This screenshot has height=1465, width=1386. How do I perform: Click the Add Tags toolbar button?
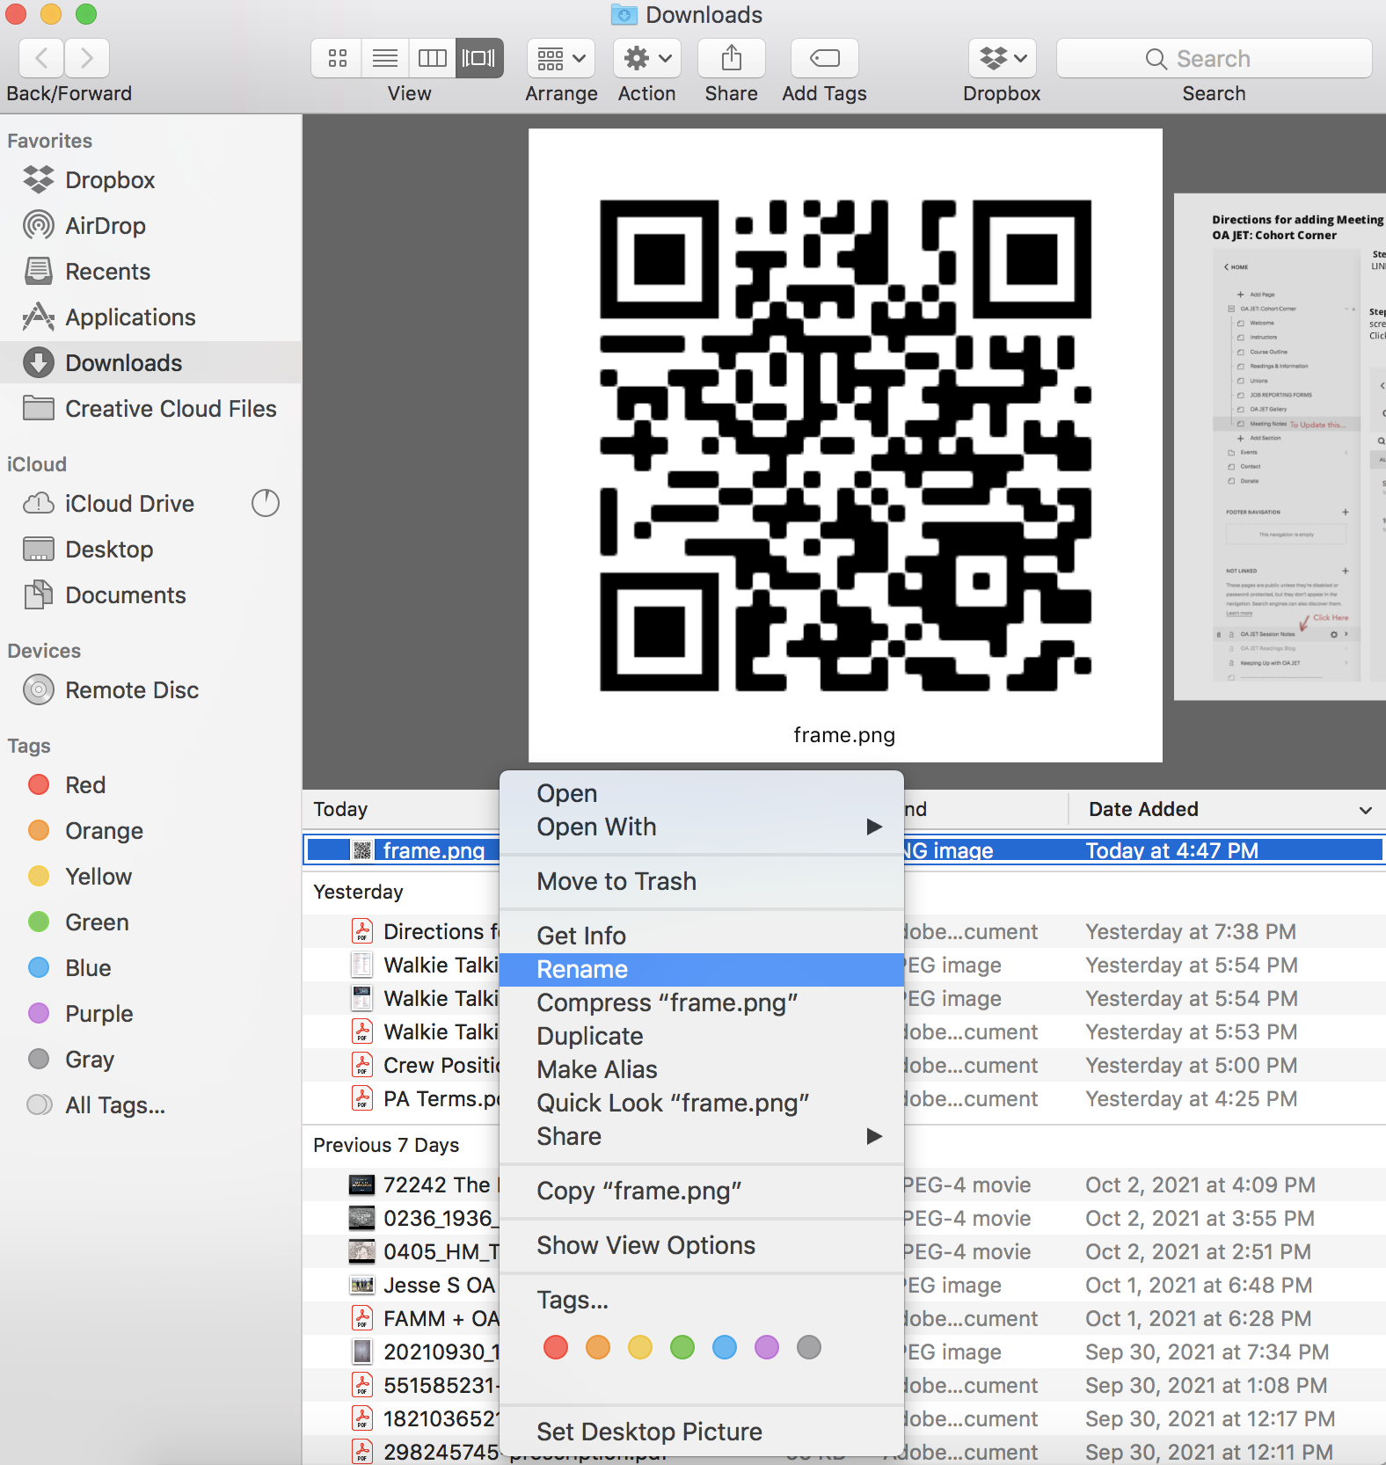click(825, 59)
